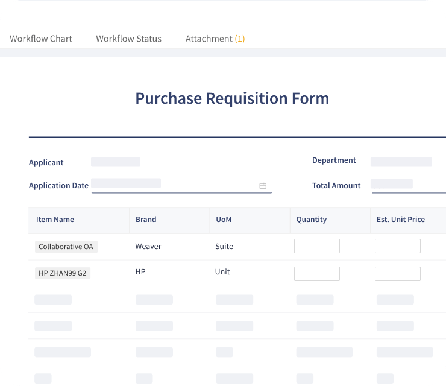This screenshot has height=386, width=446.
Task: Click the Item Name column header
Action: (x=55, y=220)
